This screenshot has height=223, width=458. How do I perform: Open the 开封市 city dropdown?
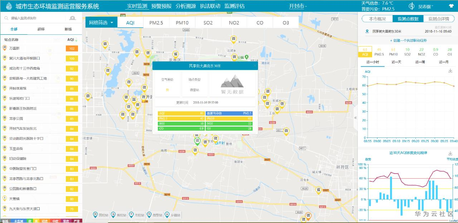(x=298, y=6)
